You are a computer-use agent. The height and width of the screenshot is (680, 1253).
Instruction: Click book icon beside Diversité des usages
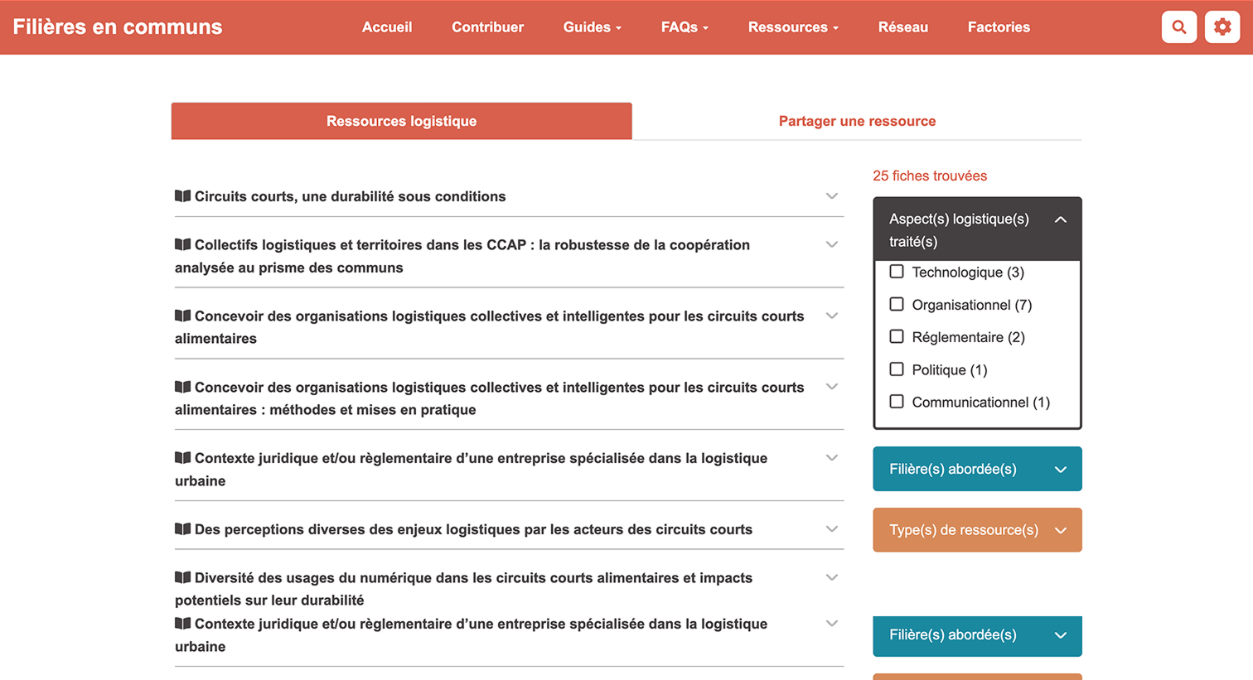(x=182, y=577)
